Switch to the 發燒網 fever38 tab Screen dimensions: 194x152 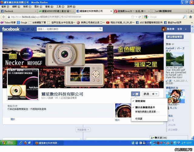click(x=132, y=11)
